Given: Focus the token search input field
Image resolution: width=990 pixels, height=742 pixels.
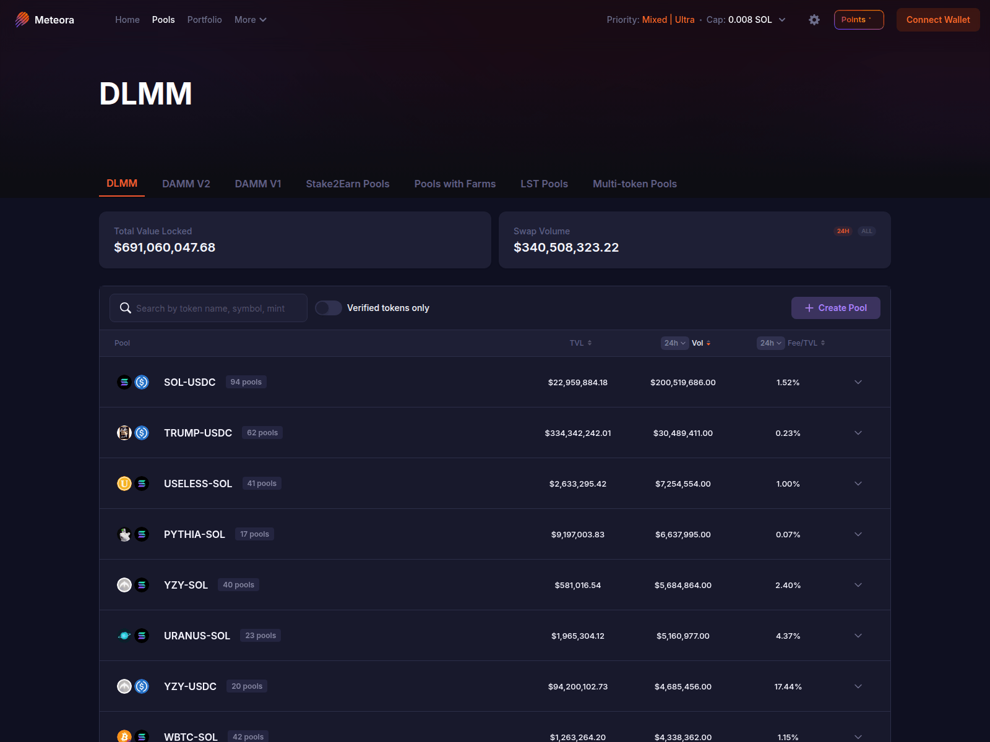Looking at the screenshot, I should click(x=209, y=308).
